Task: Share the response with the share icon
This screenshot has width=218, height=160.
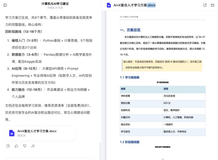Action: pos(33,146)
